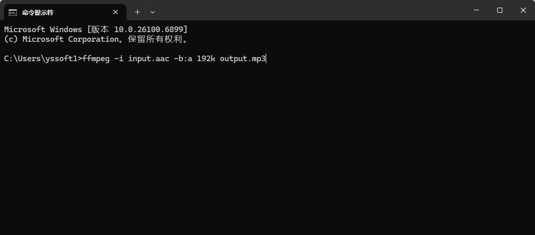Click the Microsoft Windows version line
535x235 pixels.
tap(95, 30)
